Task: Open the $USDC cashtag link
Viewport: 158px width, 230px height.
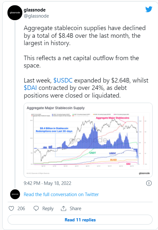Action: click(63, 80)
